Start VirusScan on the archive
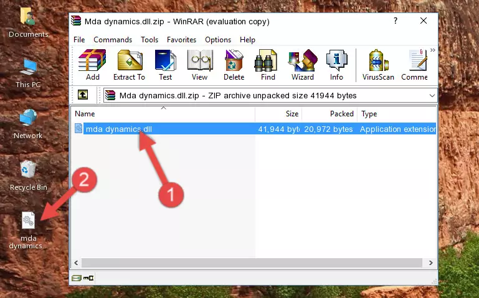Screen dimensions: 479x298 [378, 65]
